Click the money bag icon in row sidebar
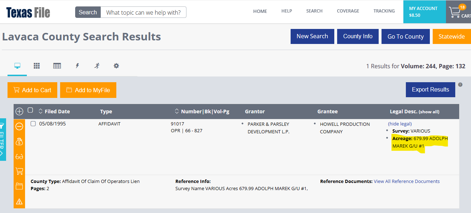 pyautogui.click(x=19, y=142)
